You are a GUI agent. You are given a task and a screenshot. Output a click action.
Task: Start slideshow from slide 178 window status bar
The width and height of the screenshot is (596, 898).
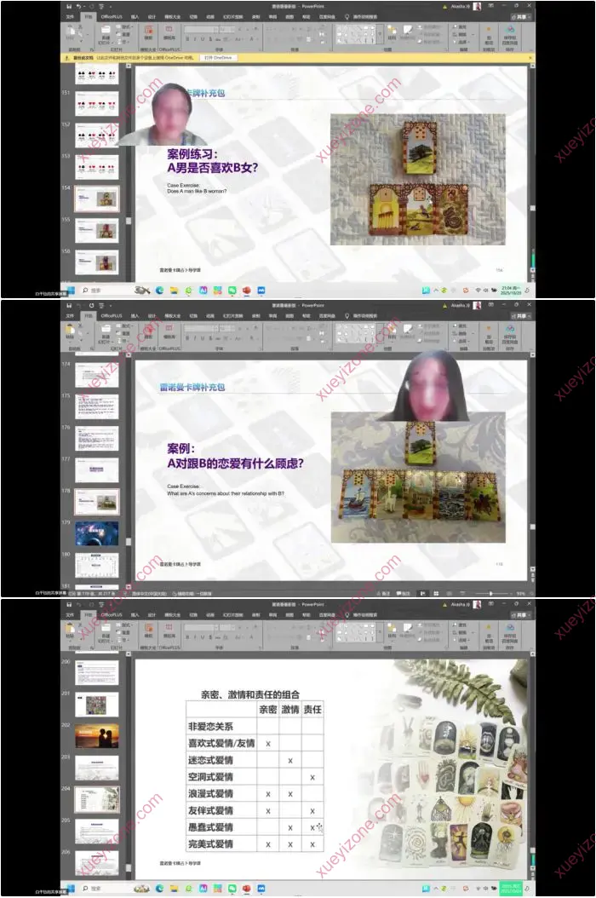click(x=462, y=593)
